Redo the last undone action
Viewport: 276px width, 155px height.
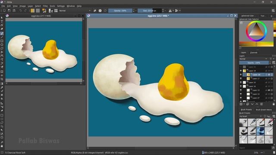pyautogui.click(x=25, y=11)
